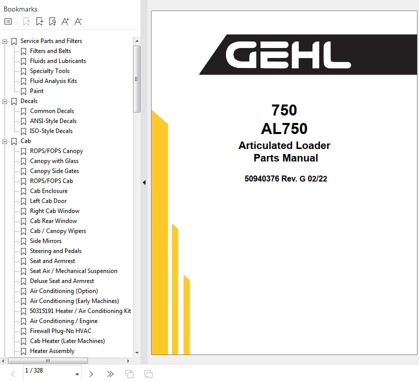Click the scroll down arrow of bookmarks
Viewport: 419px width, 381px height.
coord(137,352)
